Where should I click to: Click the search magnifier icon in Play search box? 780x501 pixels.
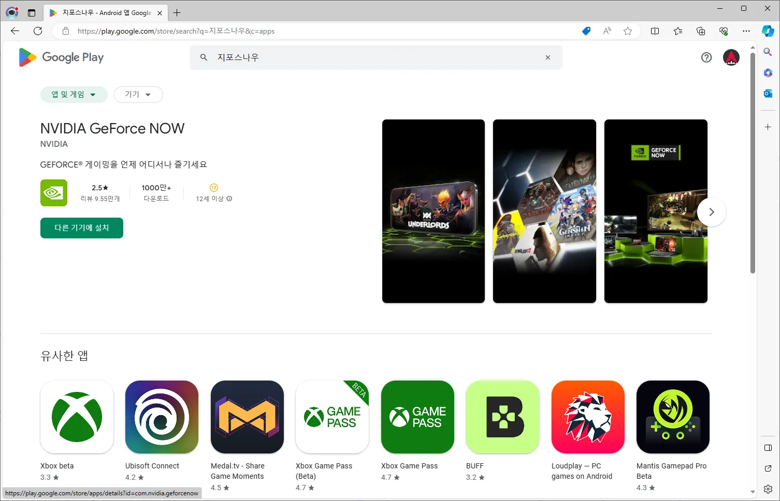click(204, 57)
